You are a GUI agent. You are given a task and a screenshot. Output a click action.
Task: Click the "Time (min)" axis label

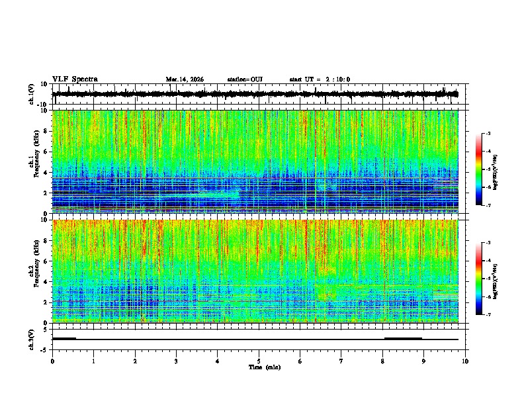tap(265, 367)
